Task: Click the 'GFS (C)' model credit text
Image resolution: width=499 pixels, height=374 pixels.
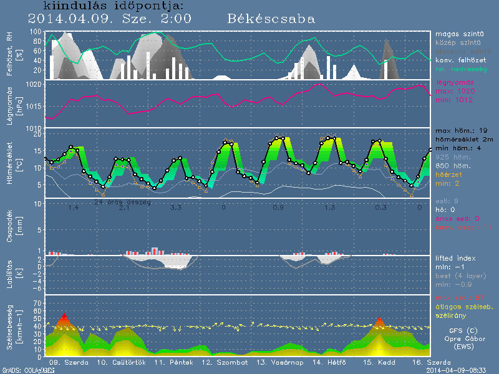Action: click(463, 331)
